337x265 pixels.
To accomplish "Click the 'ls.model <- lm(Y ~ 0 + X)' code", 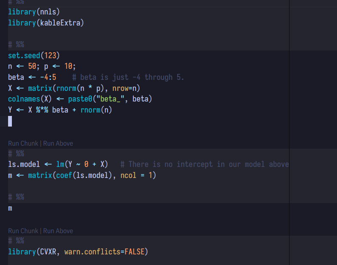I will pos(58,164).
